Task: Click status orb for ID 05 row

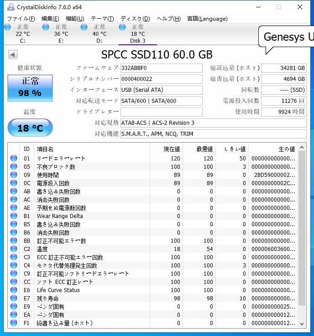Action: pos(14,166)
